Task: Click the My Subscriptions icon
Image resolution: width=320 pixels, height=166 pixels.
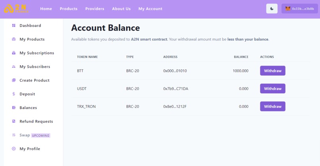Action: tap(13, 53)
